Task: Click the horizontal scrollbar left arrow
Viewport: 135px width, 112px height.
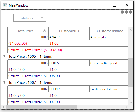Action: click(x=3, y=107)
